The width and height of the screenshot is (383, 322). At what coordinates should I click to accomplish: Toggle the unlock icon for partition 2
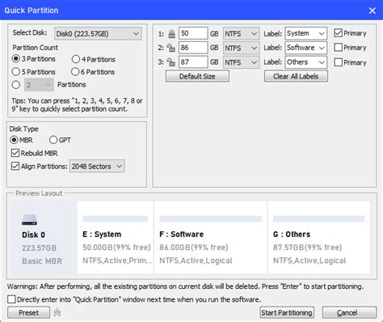(x=170, y=48)
